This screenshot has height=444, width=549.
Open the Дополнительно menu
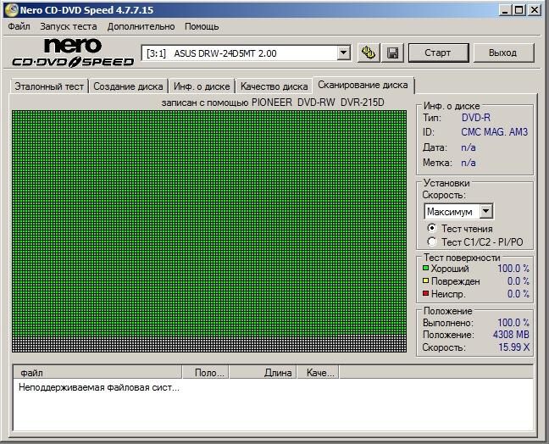tap(141, 26)
